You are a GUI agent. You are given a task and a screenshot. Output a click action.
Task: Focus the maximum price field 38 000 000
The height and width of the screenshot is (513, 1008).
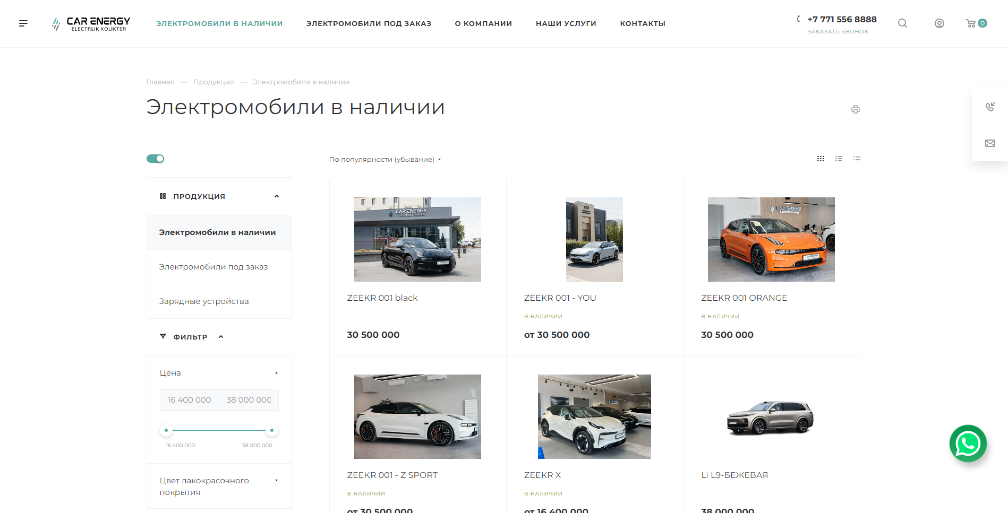tap(249, 400)
